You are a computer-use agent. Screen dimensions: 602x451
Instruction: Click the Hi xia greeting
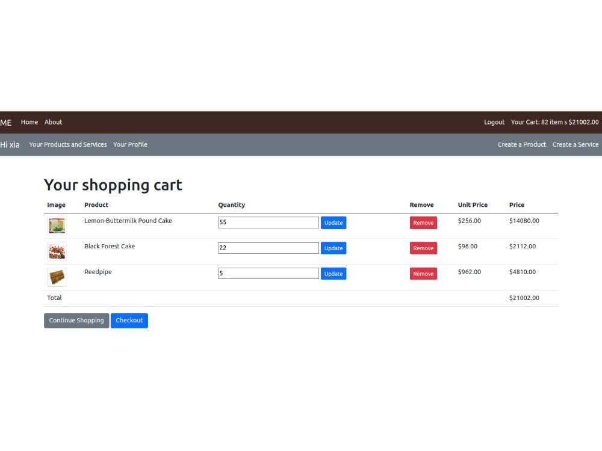coord(10,145)
